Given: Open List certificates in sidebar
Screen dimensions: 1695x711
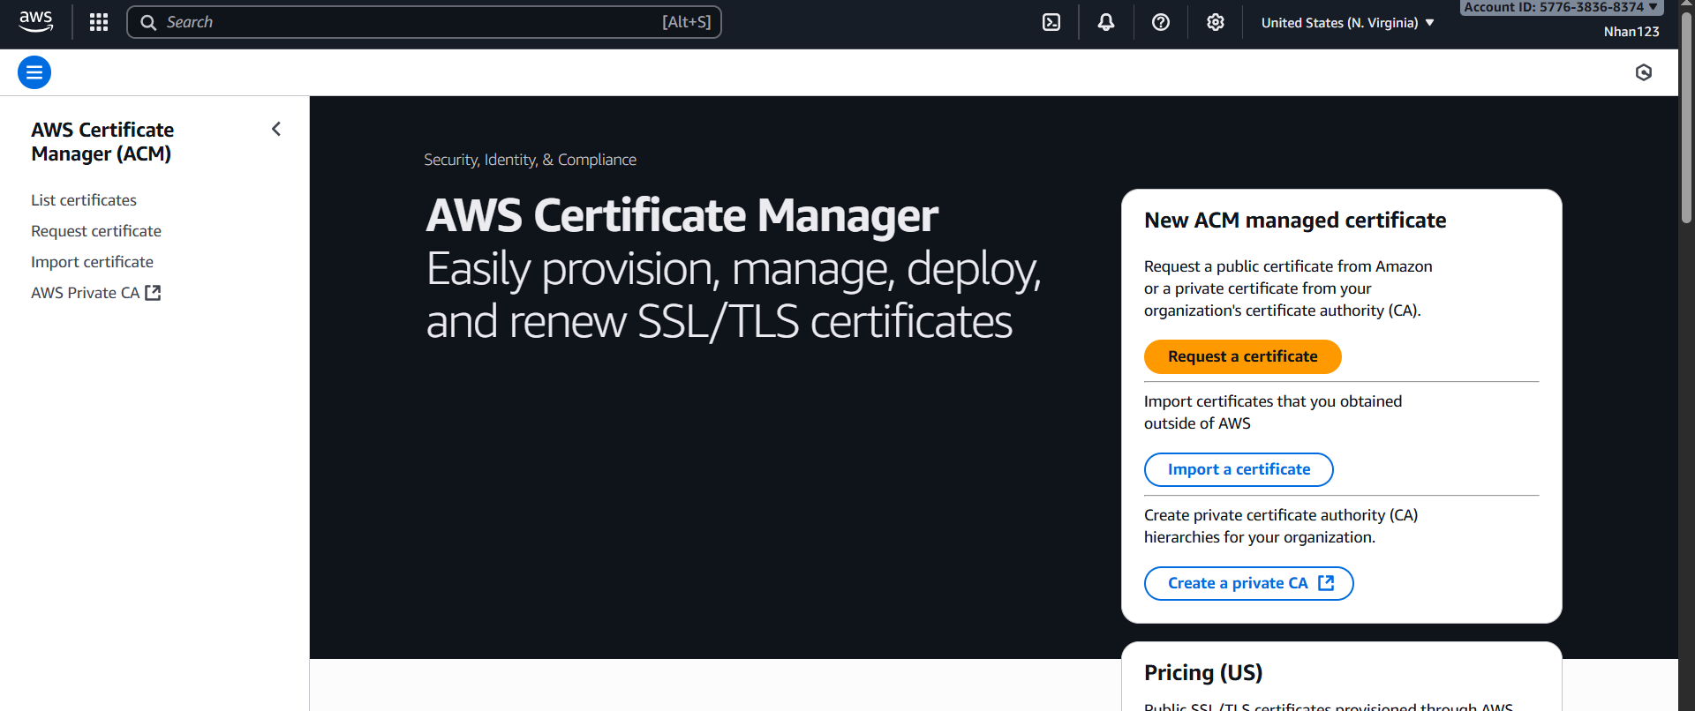Looking at the screenshot, I should pos(84,200).
